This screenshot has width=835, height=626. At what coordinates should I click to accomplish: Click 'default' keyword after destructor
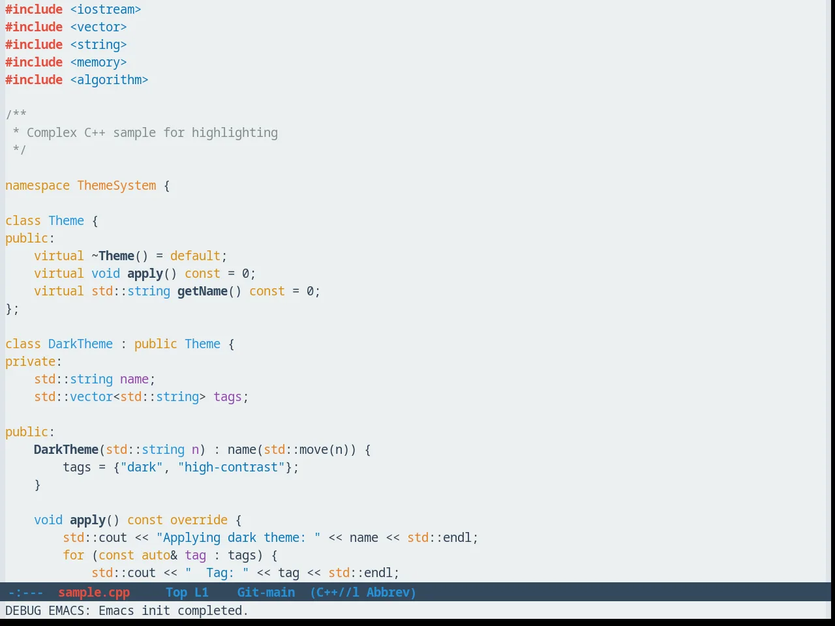pyautogui.click(x=195, y=256)
